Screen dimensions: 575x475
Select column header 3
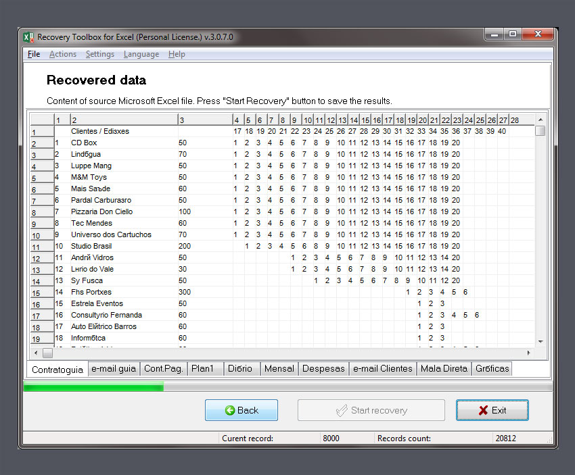tap(206, 120)
